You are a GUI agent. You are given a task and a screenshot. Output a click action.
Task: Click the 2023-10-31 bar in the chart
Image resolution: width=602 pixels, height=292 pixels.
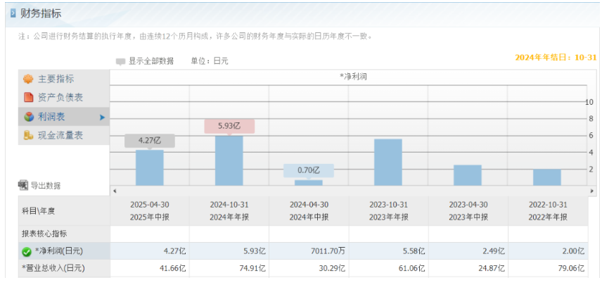tap(388, 162)
